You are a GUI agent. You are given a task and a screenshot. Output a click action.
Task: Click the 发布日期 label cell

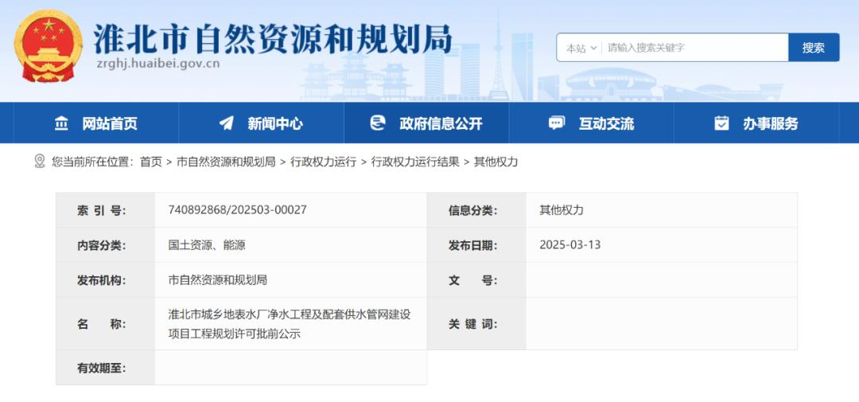point(476,245)
